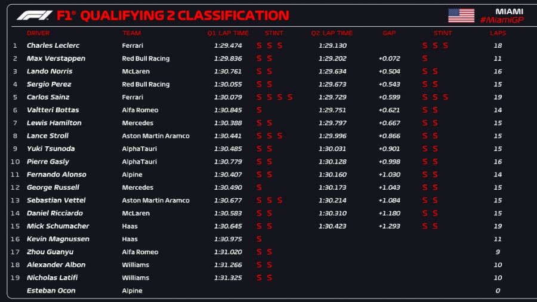Click Max Verstappen's Q2 stint soft tyre icon
The image size is (537, 302).
pyautogui.click(x=425, y=58)
